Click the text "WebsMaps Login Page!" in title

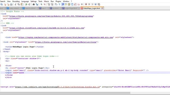coord(24,47)
